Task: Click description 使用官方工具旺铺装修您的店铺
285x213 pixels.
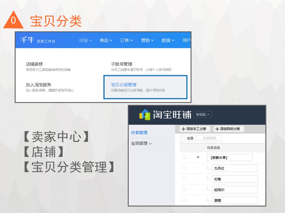Action: [x=48, y=70]
